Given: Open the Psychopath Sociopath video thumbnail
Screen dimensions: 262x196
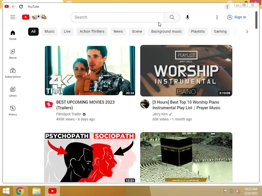Looking at the screenshot, I should [90, 157].
